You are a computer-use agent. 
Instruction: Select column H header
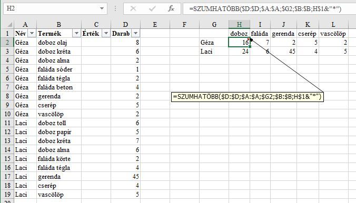tap(239, 24)
